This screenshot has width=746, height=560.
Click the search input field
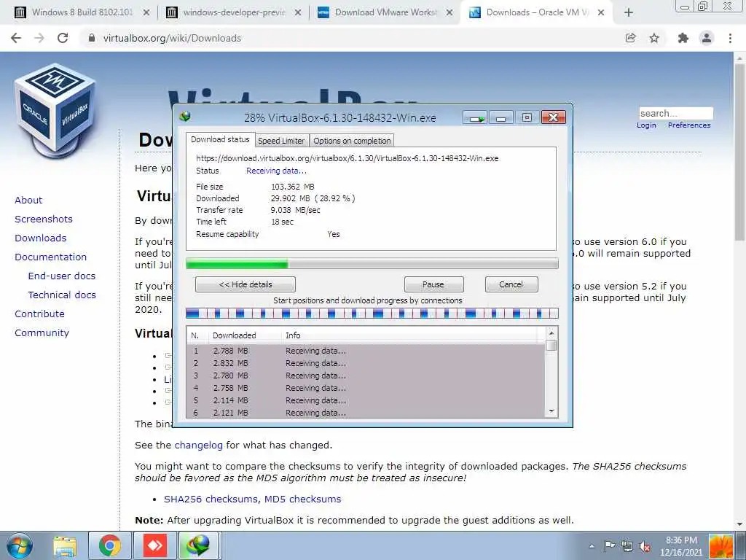[676, 113]
